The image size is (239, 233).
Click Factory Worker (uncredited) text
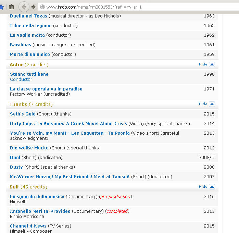coord(40,94)
